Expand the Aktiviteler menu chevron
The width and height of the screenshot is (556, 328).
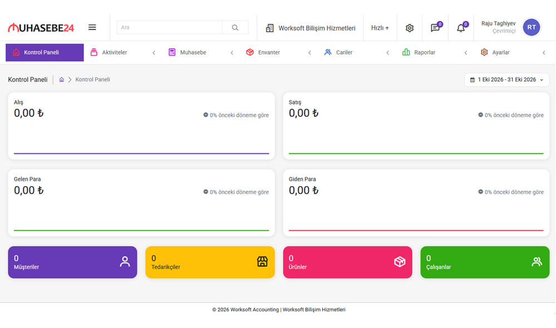tap(154, 53)
